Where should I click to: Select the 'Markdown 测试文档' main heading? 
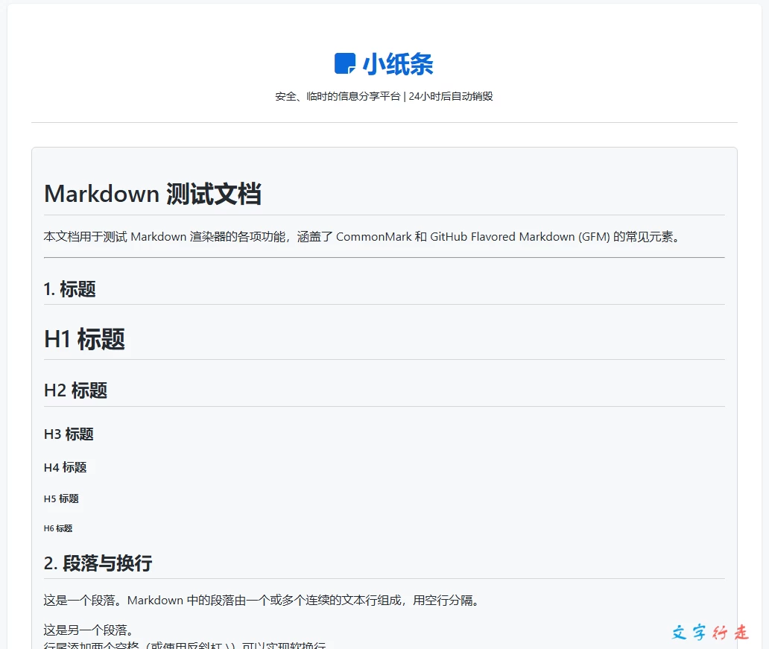pos(153,194)
